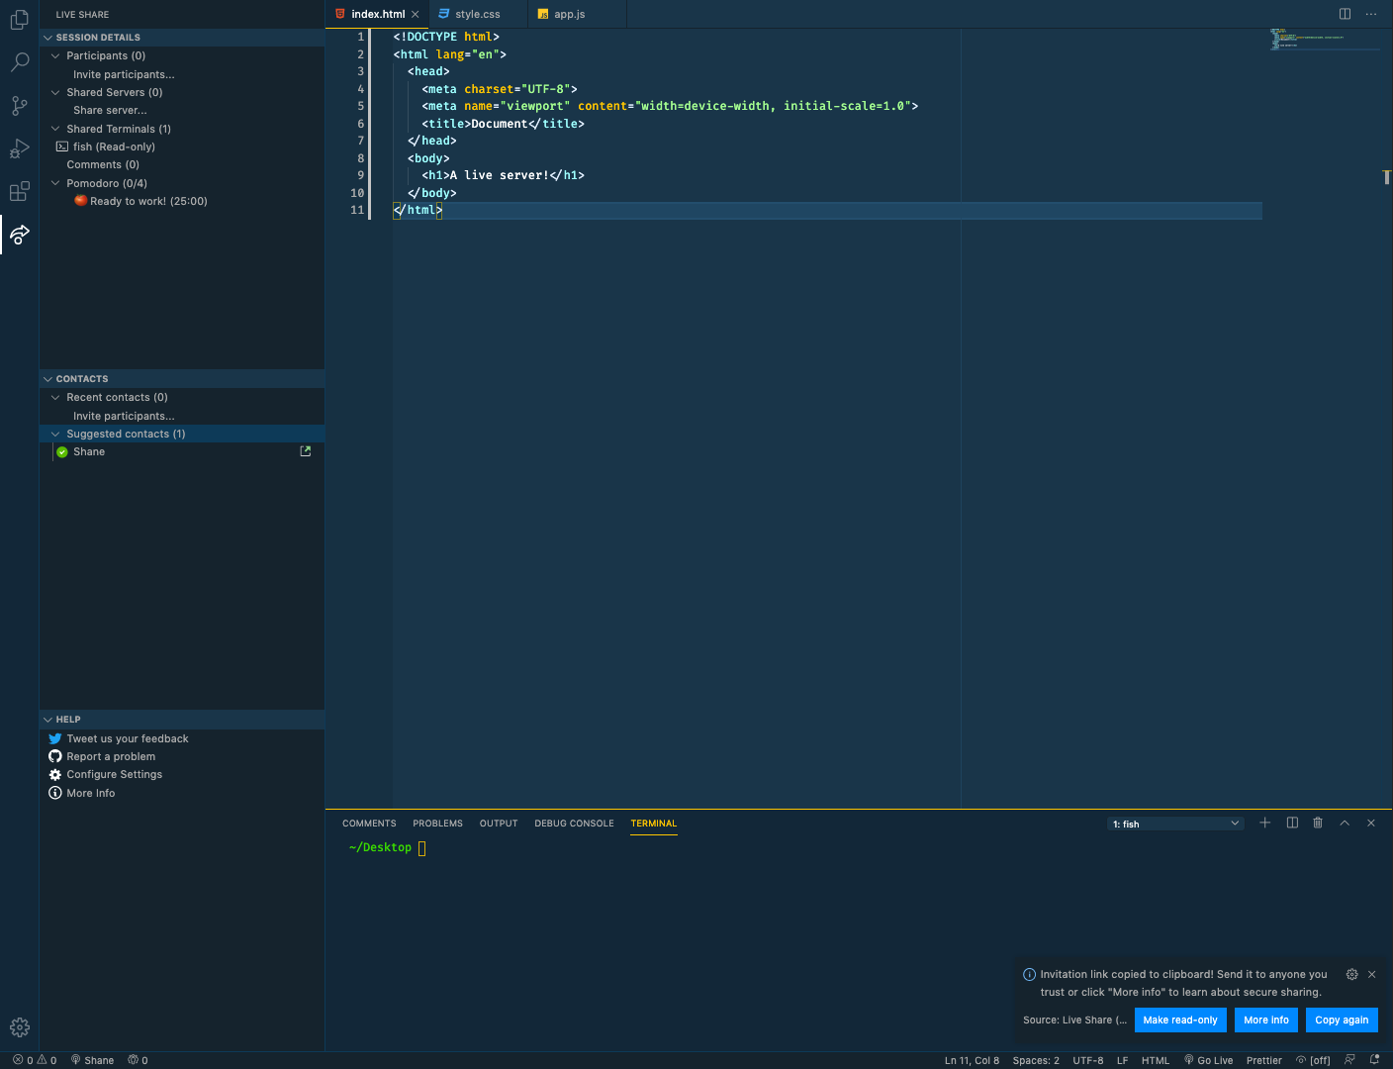Open feedback icon in status bar
1393x1069 pixels.
coord(1349,1059)
